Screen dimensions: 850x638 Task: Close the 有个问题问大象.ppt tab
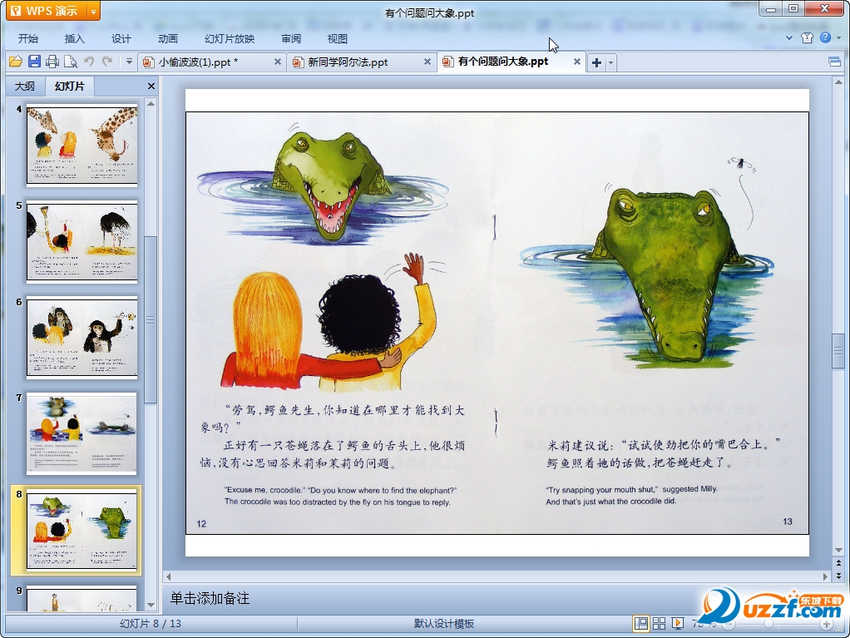point(577,62)
